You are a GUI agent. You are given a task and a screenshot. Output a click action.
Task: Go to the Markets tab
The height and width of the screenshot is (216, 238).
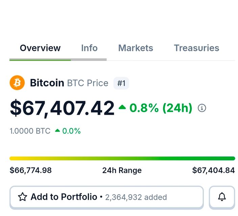[x=136, y=48]
